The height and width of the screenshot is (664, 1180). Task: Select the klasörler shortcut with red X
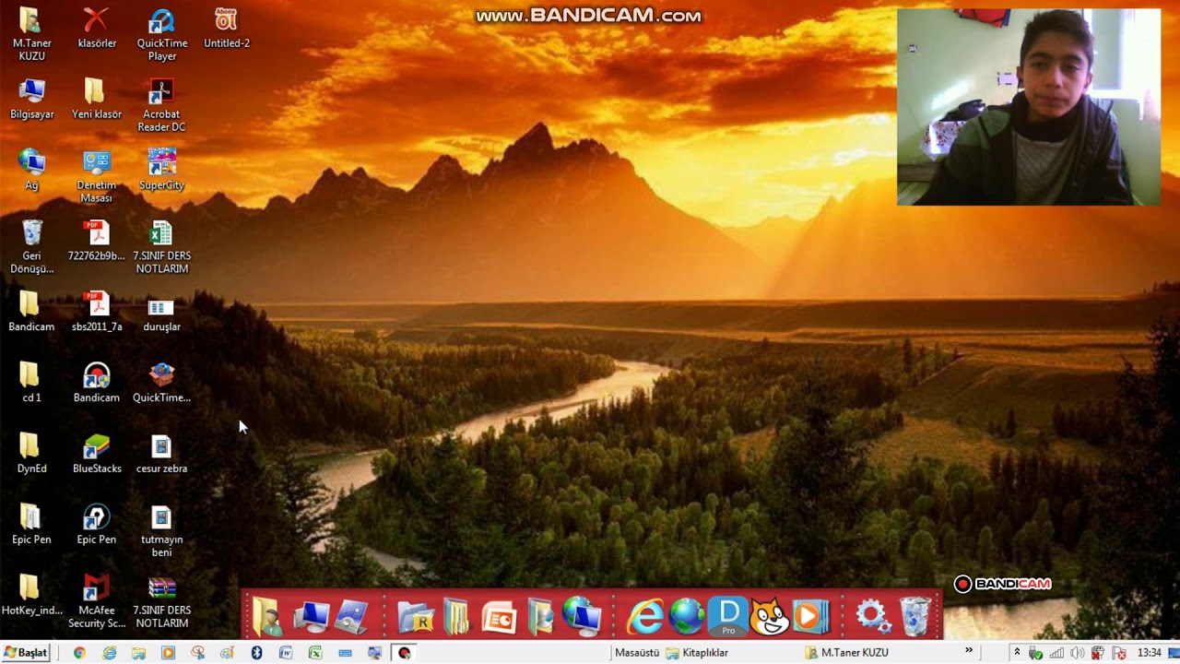coord(97,28)
